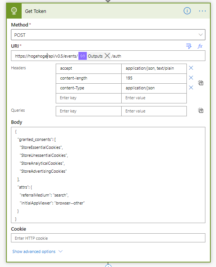
Task: Select the accept header key cell
Action: point(89,69)
